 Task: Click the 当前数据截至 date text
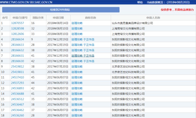pyautogui.click(x=168, y=2)
